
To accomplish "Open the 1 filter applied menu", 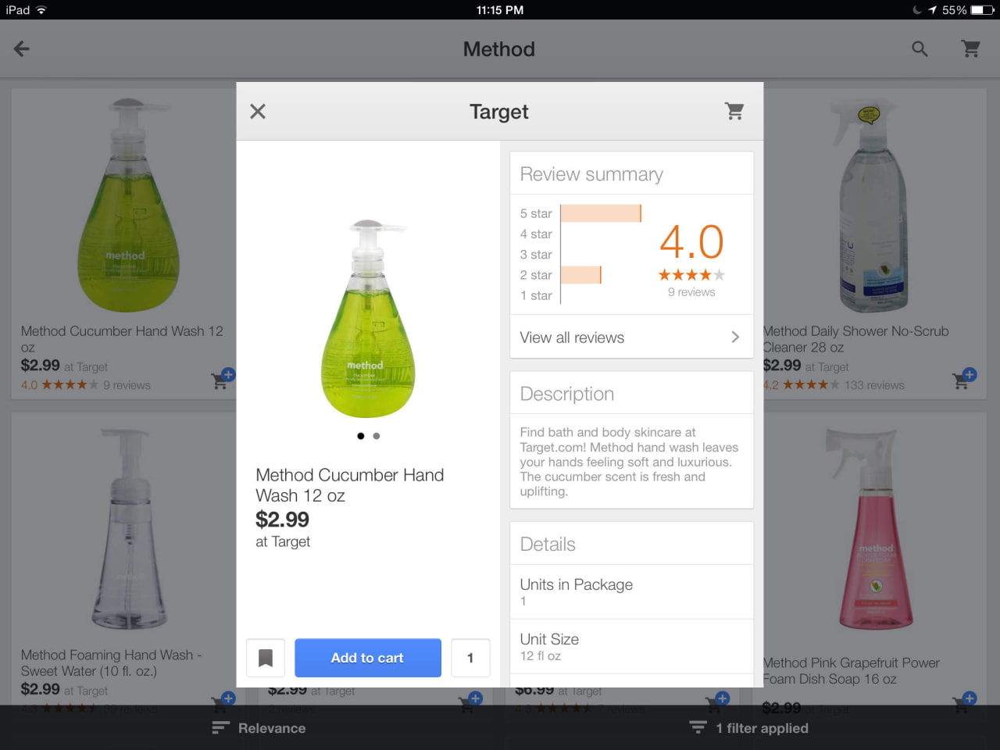I will (762, 727).
